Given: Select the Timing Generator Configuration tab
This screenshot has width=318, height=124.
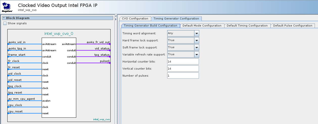Looking at the screenshot, I should tap(176, 19).
